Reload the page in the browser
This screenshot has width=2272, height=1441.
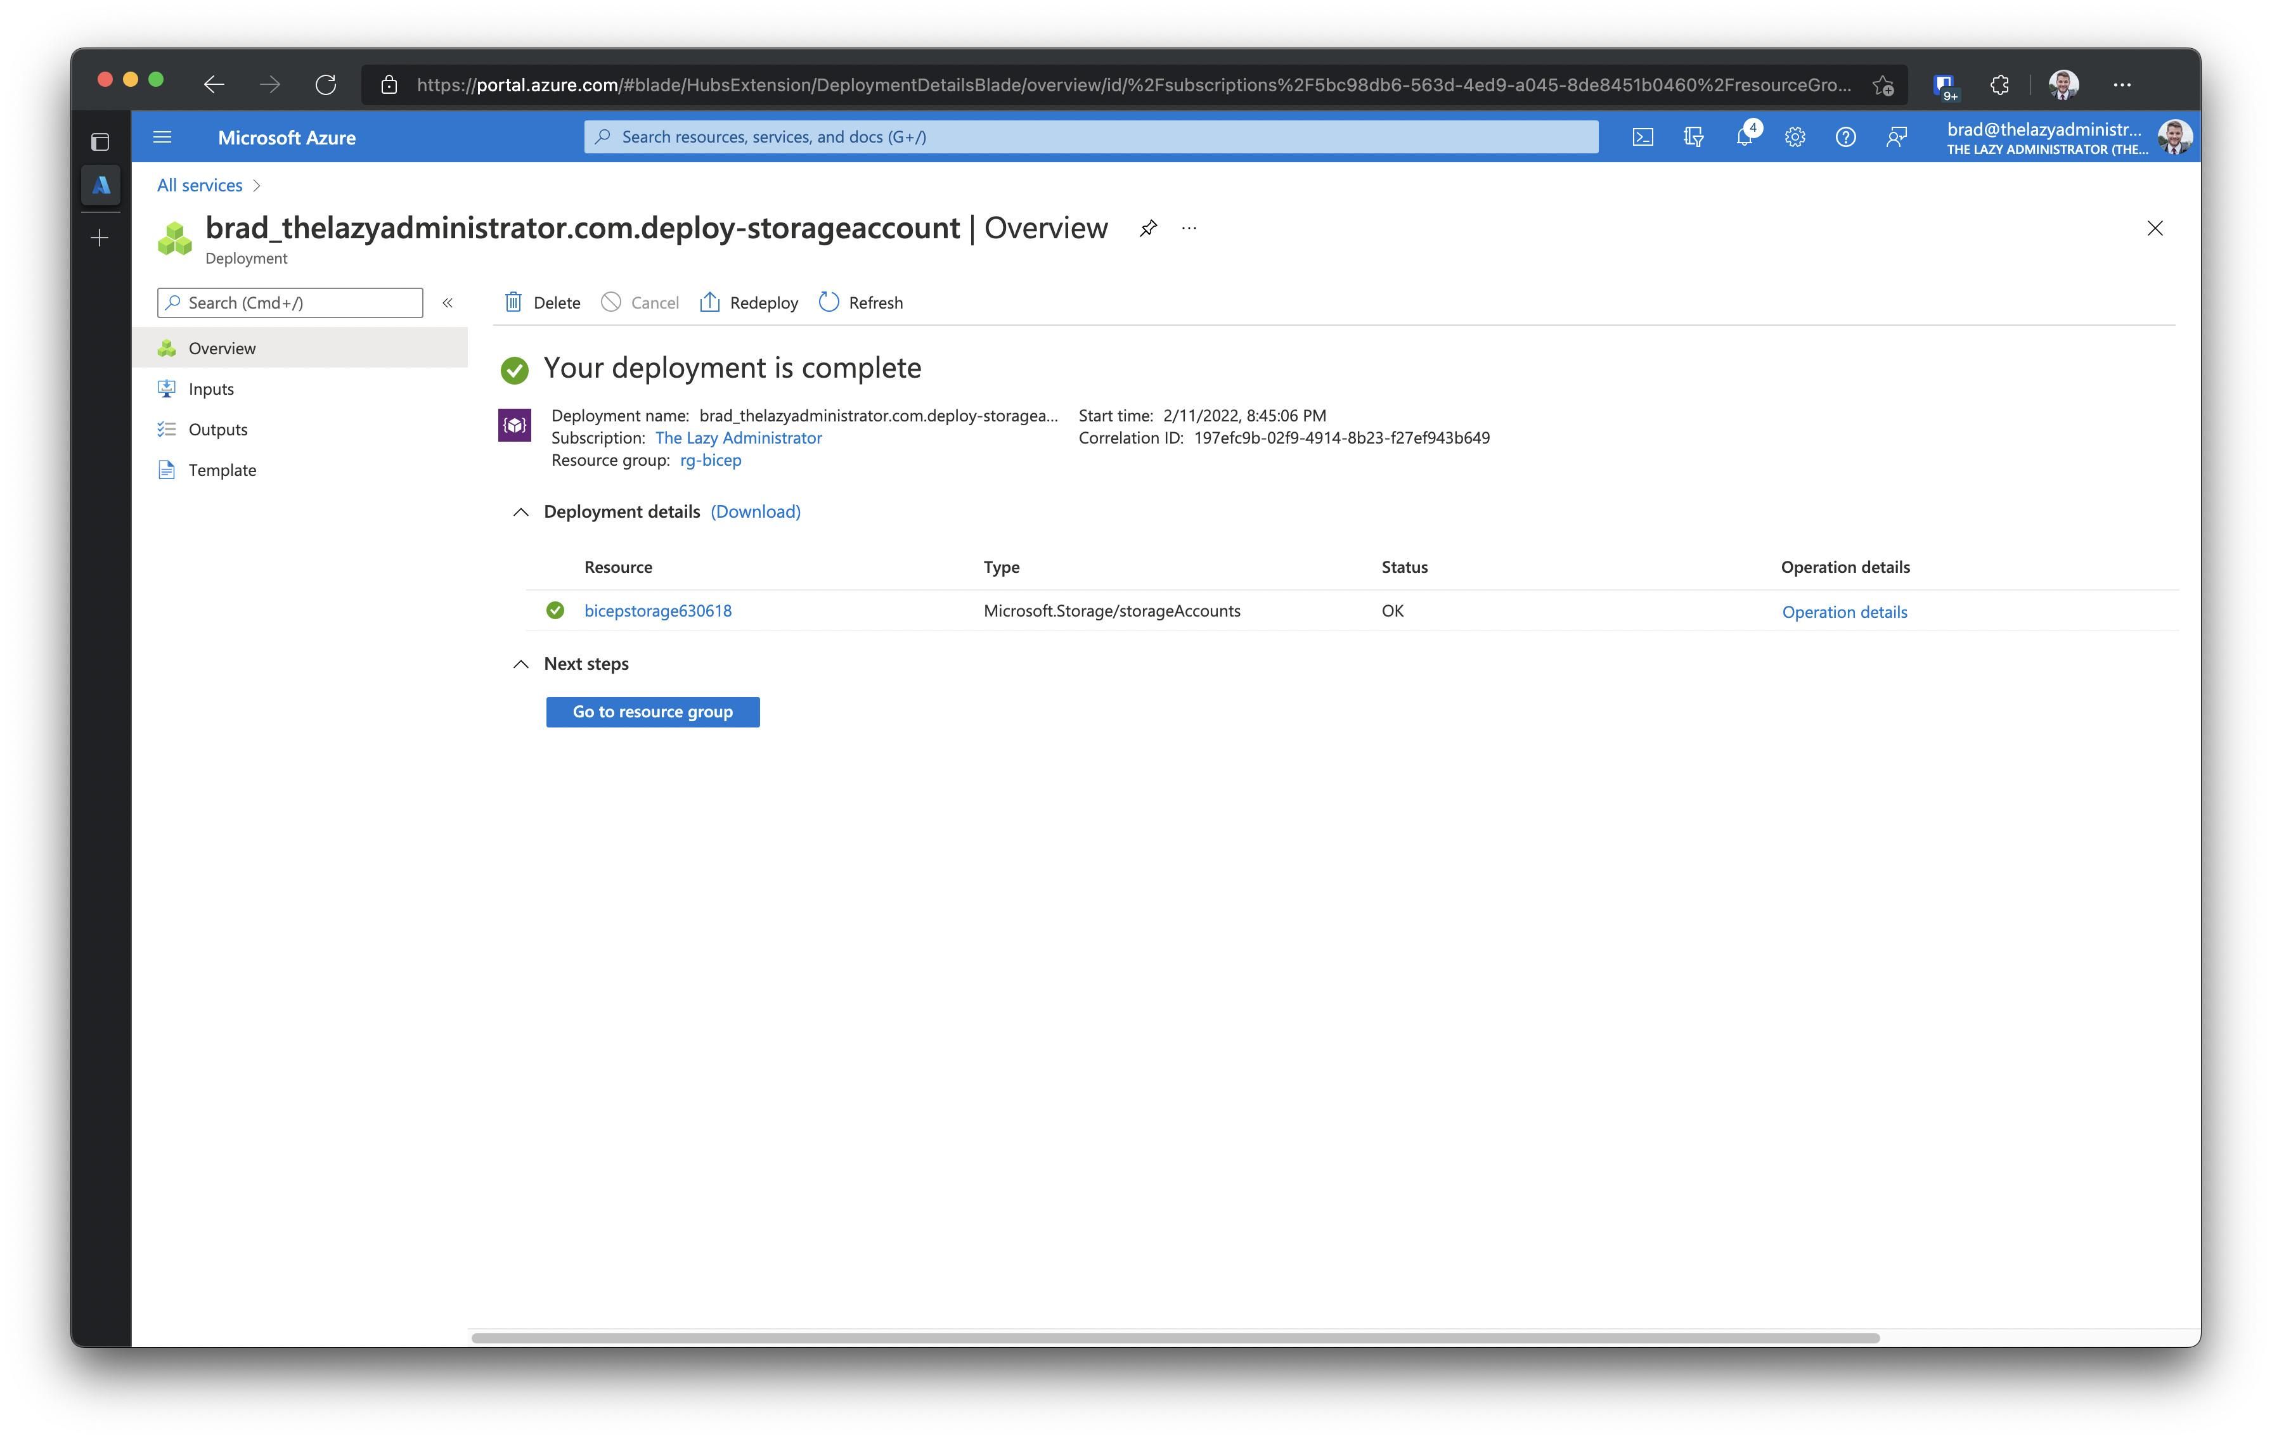tap(325, 85)
